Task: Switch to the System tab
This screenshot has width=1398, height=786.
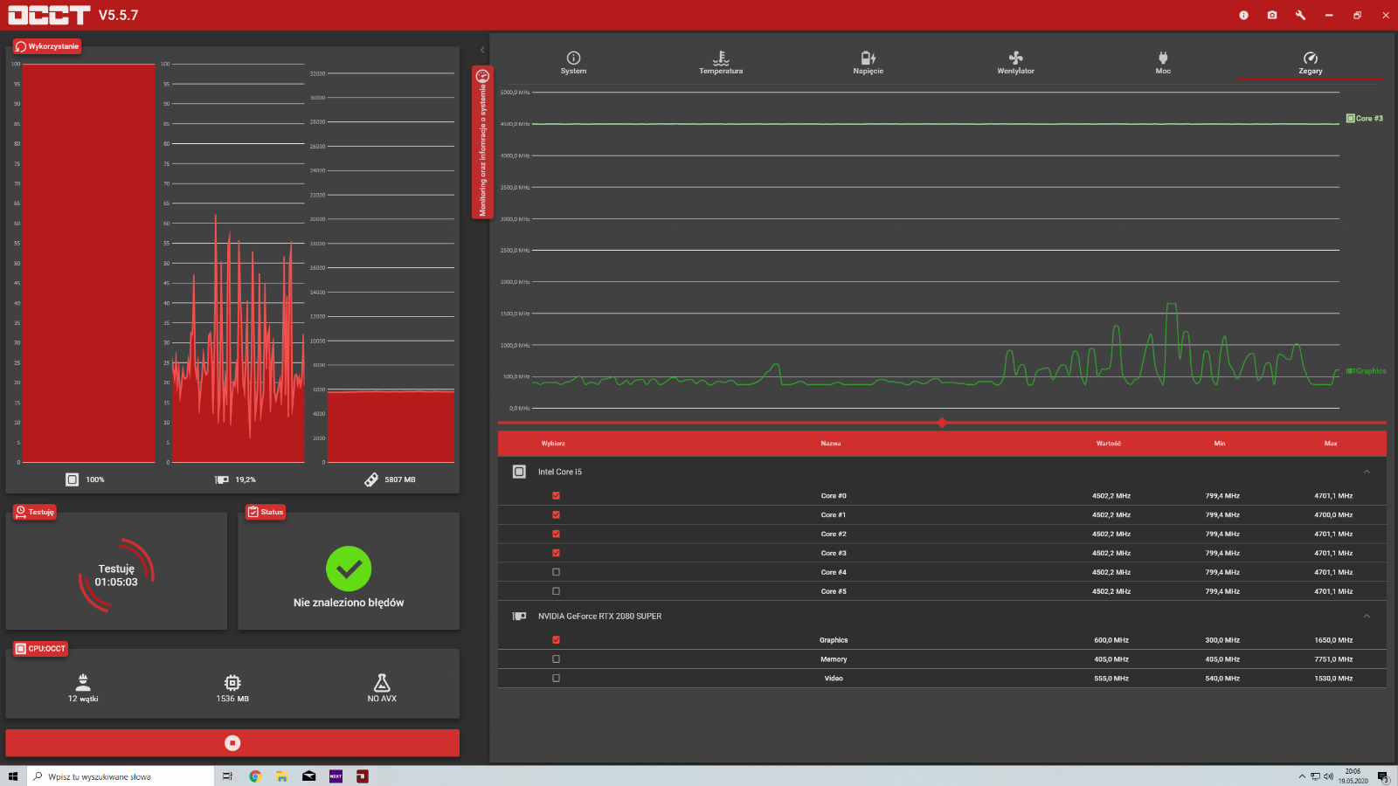Action: [573, 63]
